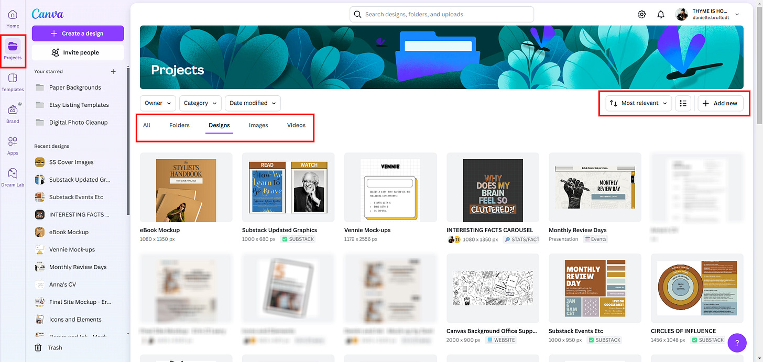
Task: Click the Etsy Listing Templates folder icon
Action: pyautogui.click(x=40, y=105)
